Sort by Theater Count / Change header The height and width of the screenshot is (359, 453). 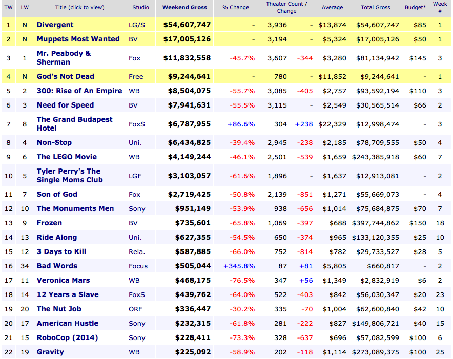286,8
